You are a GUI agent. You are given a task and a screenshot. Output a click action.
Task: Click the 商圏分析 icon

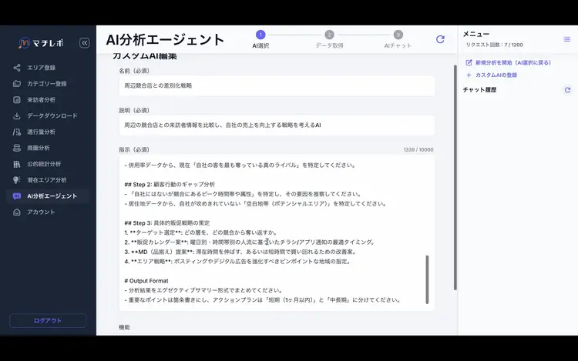click(17, 148)
